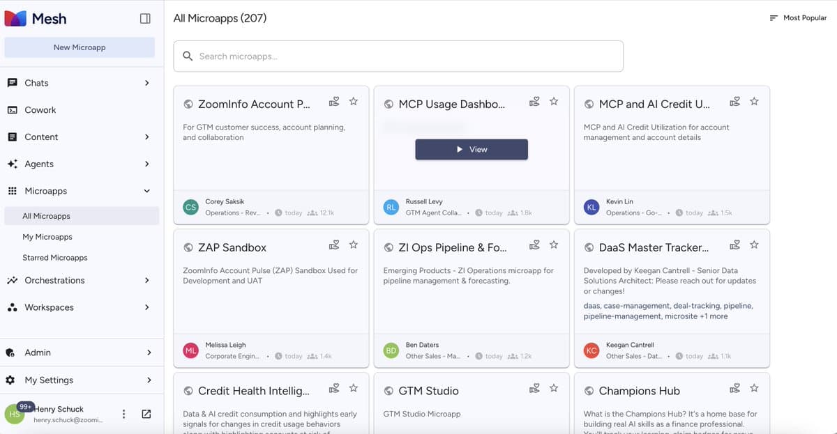This screenshot has height=434, width=837.
Task: Star the ZAP Sandbox microapp
Action: [354, 245]
